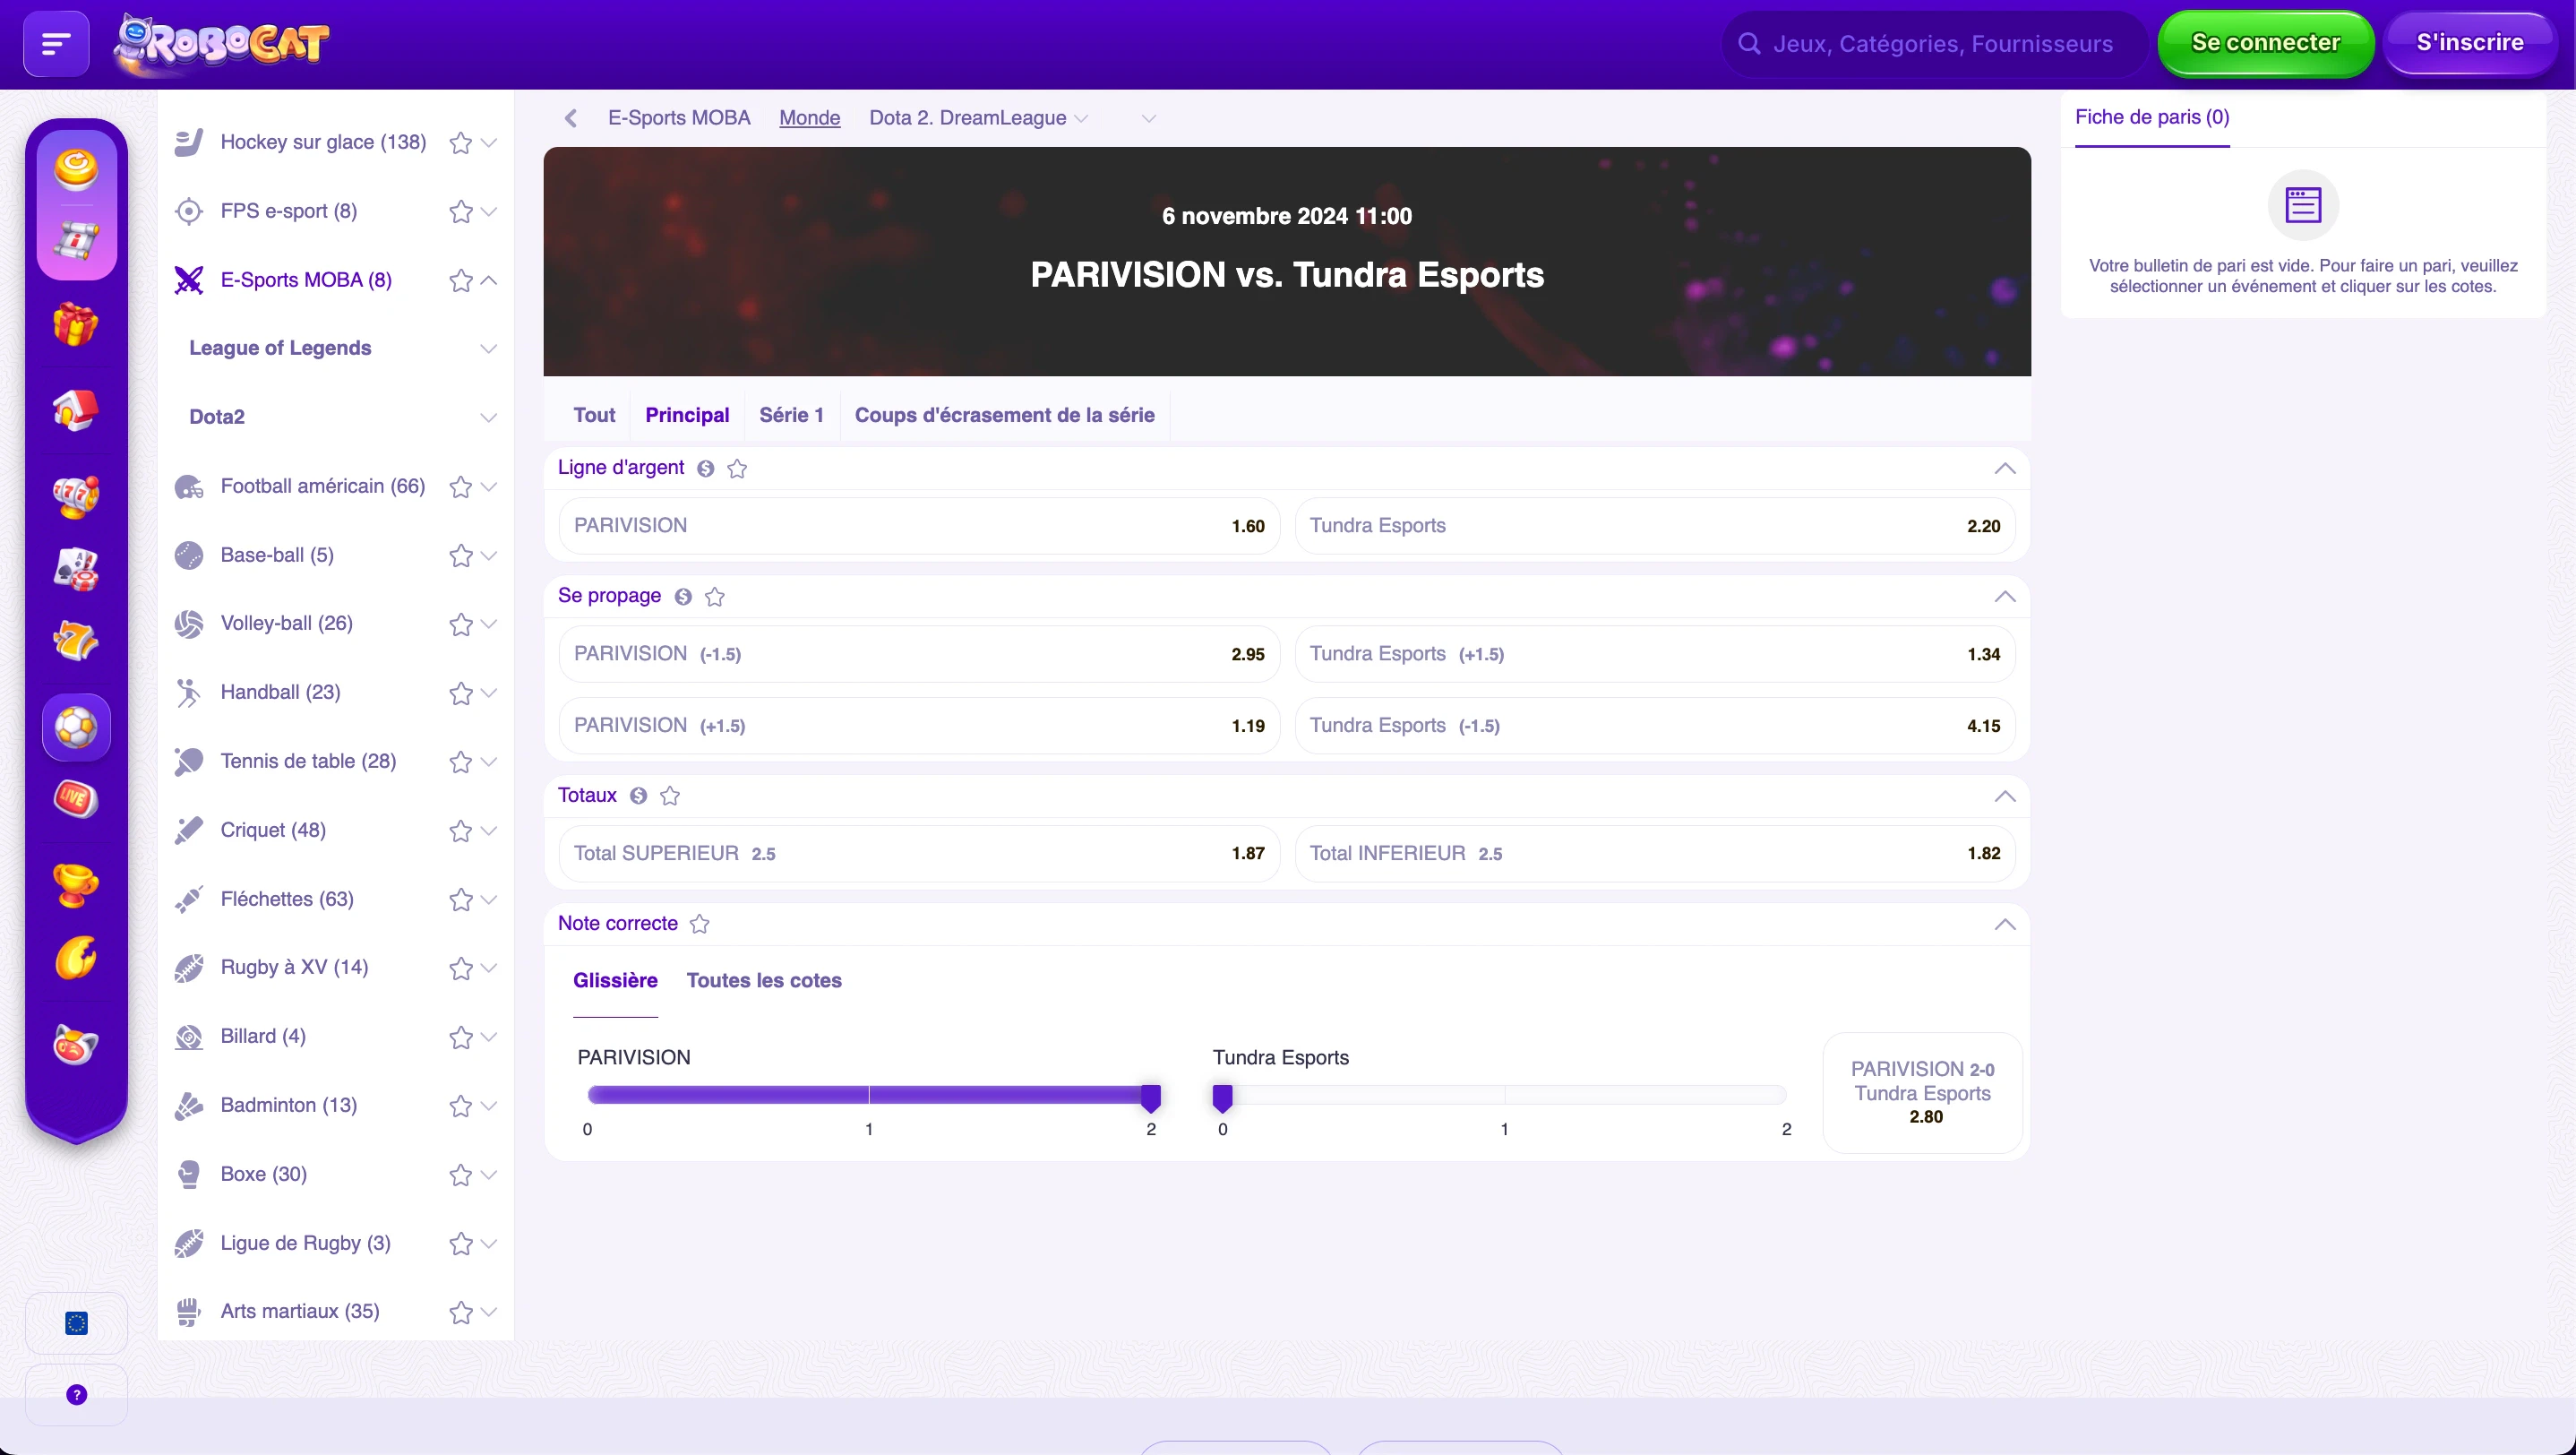Switch to the Tout tab

pos(594,414)
